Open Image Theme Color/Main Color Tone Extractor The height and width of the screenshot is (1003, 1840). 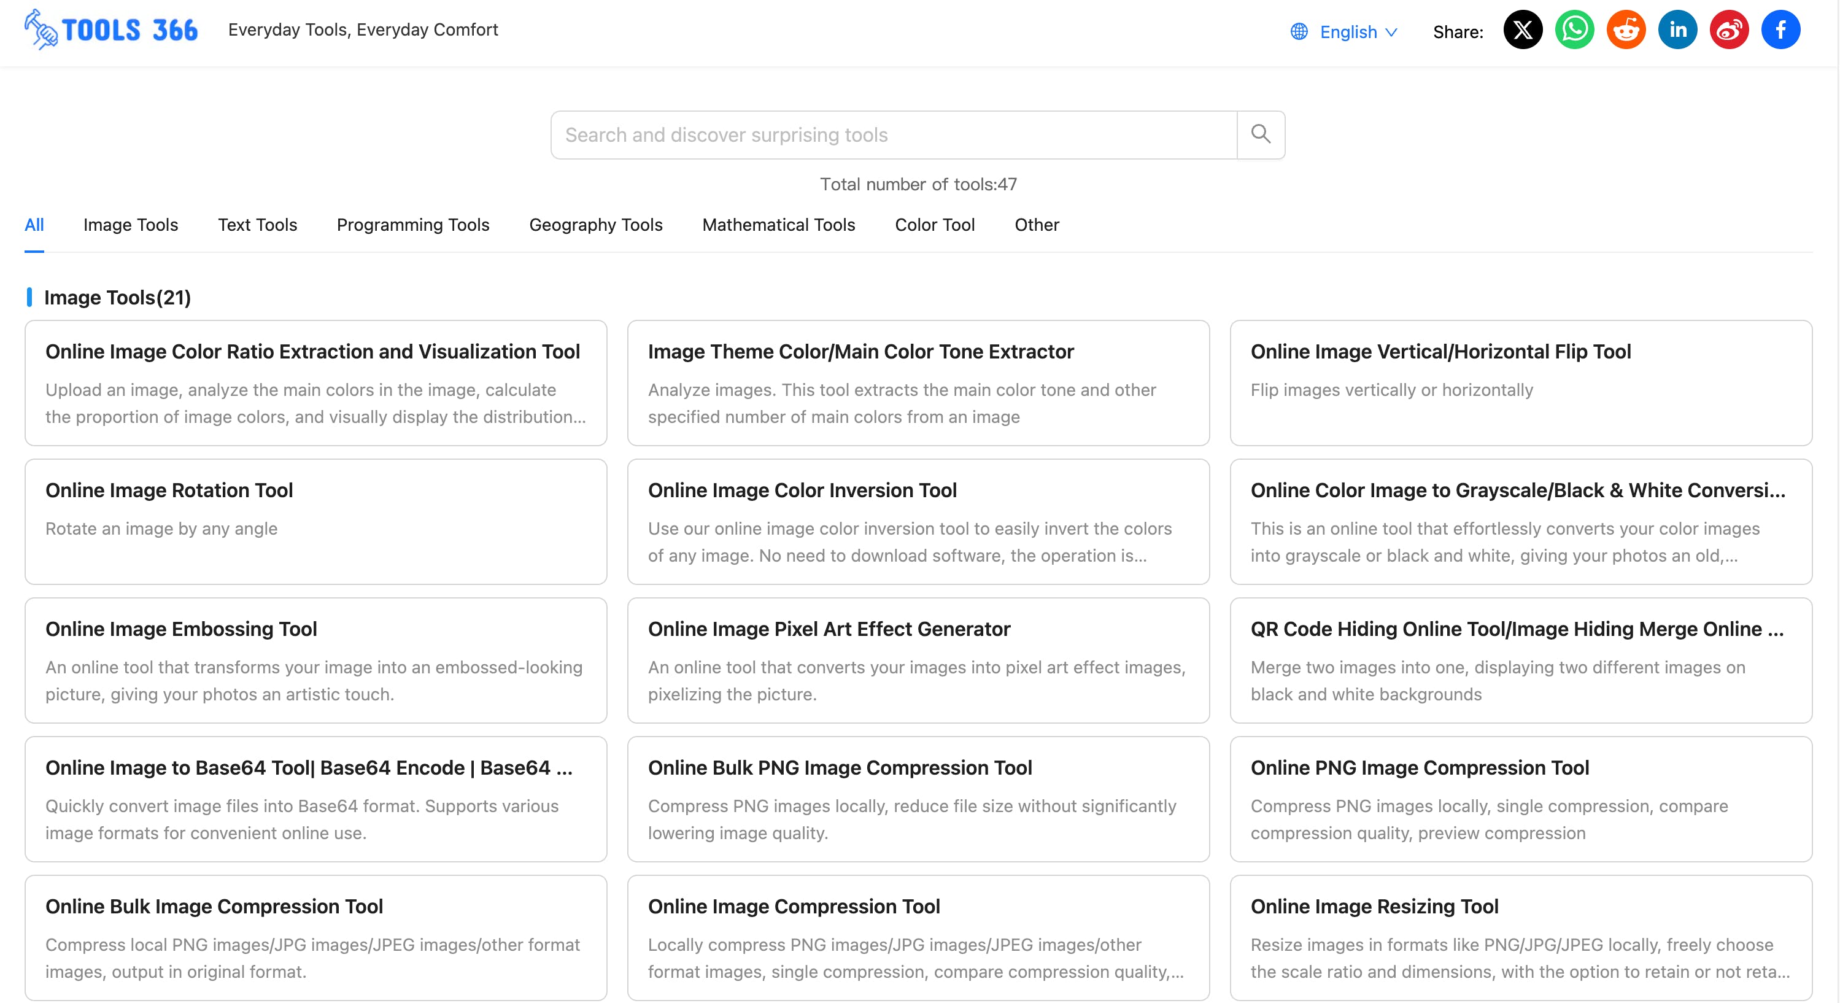918,383
